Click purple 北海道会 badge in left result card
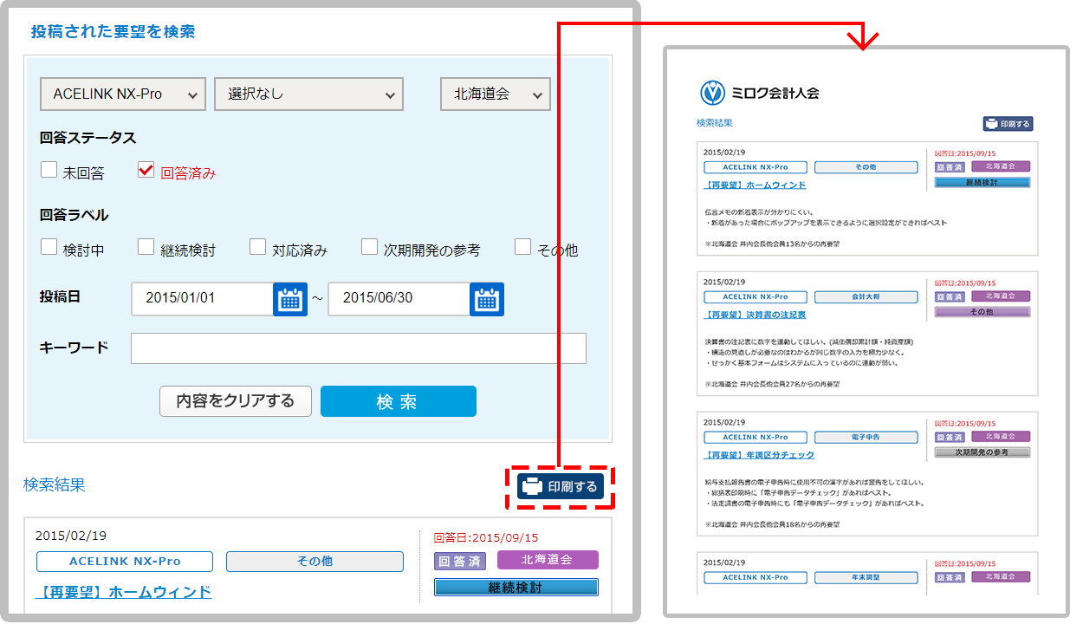The height and width of the screenshot is (624, 1083). (x=548, y=560)
